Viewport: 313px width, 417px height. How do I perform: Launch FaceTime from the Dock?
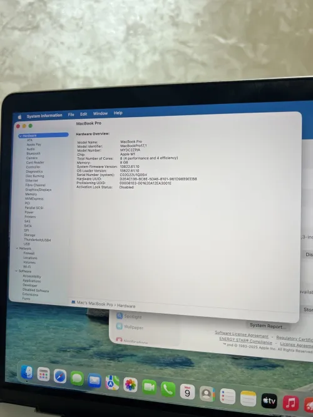pyautogui.click(x=149, y=387)
